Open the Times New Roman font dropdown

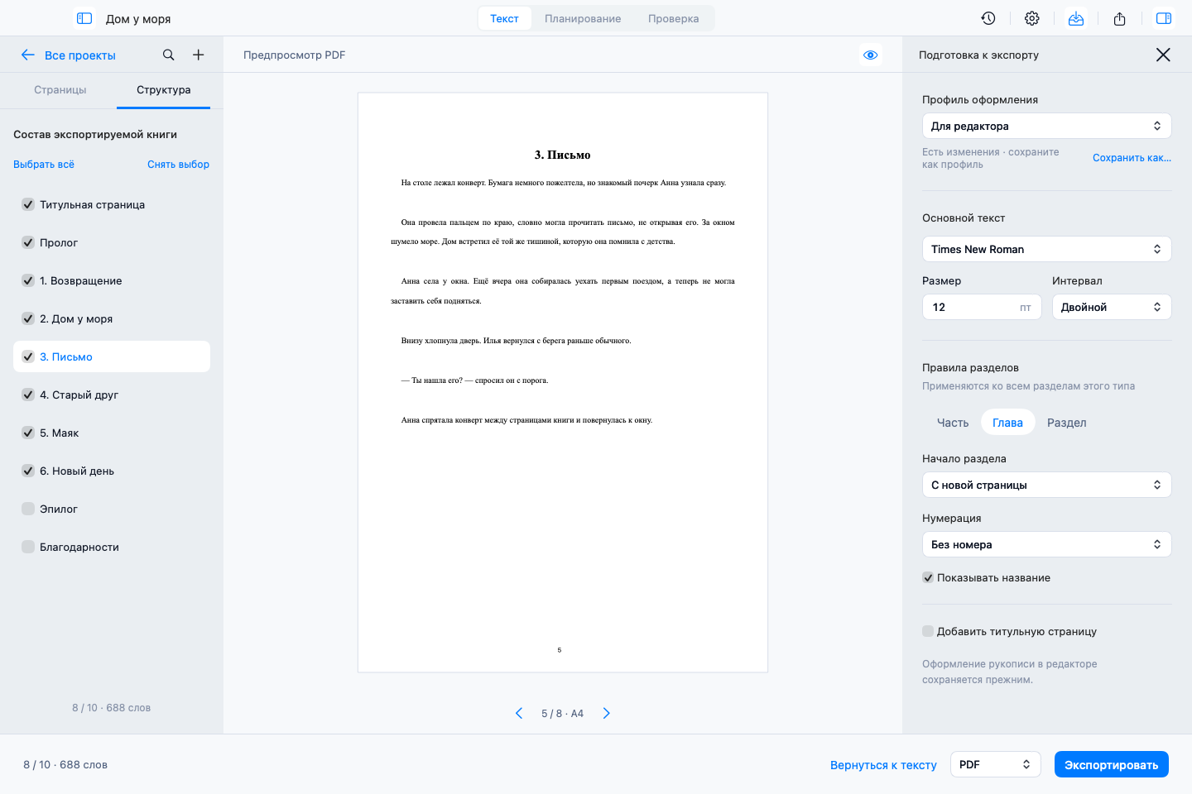click(1046, 249)
